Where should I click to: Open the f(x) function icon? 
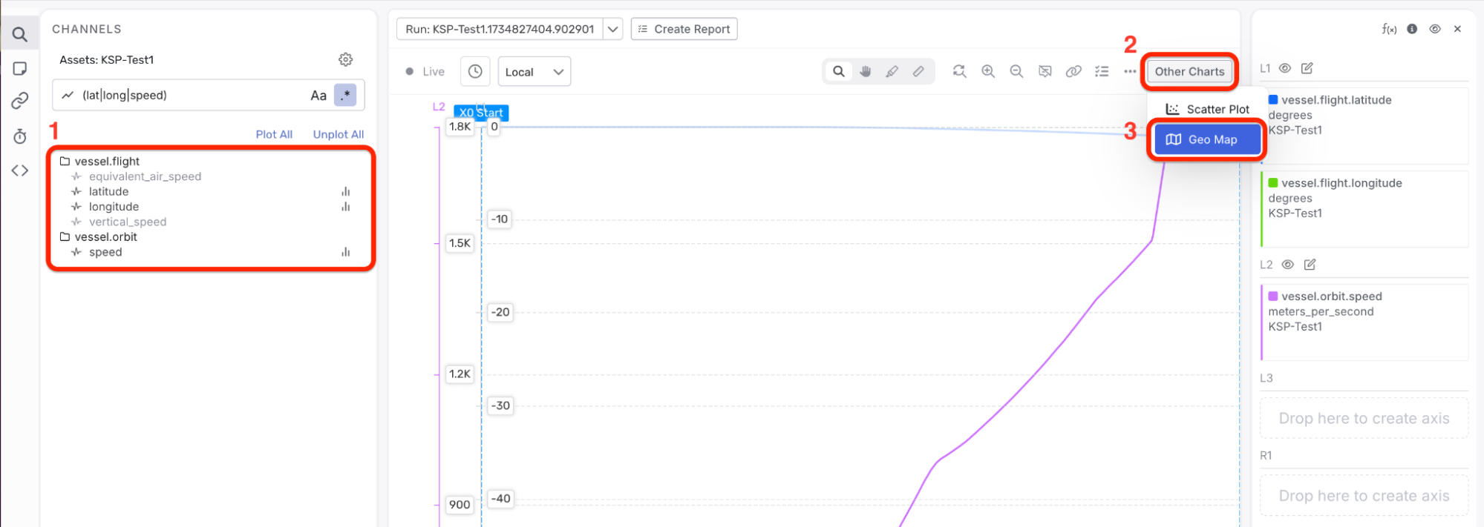tap(1389, 29)
